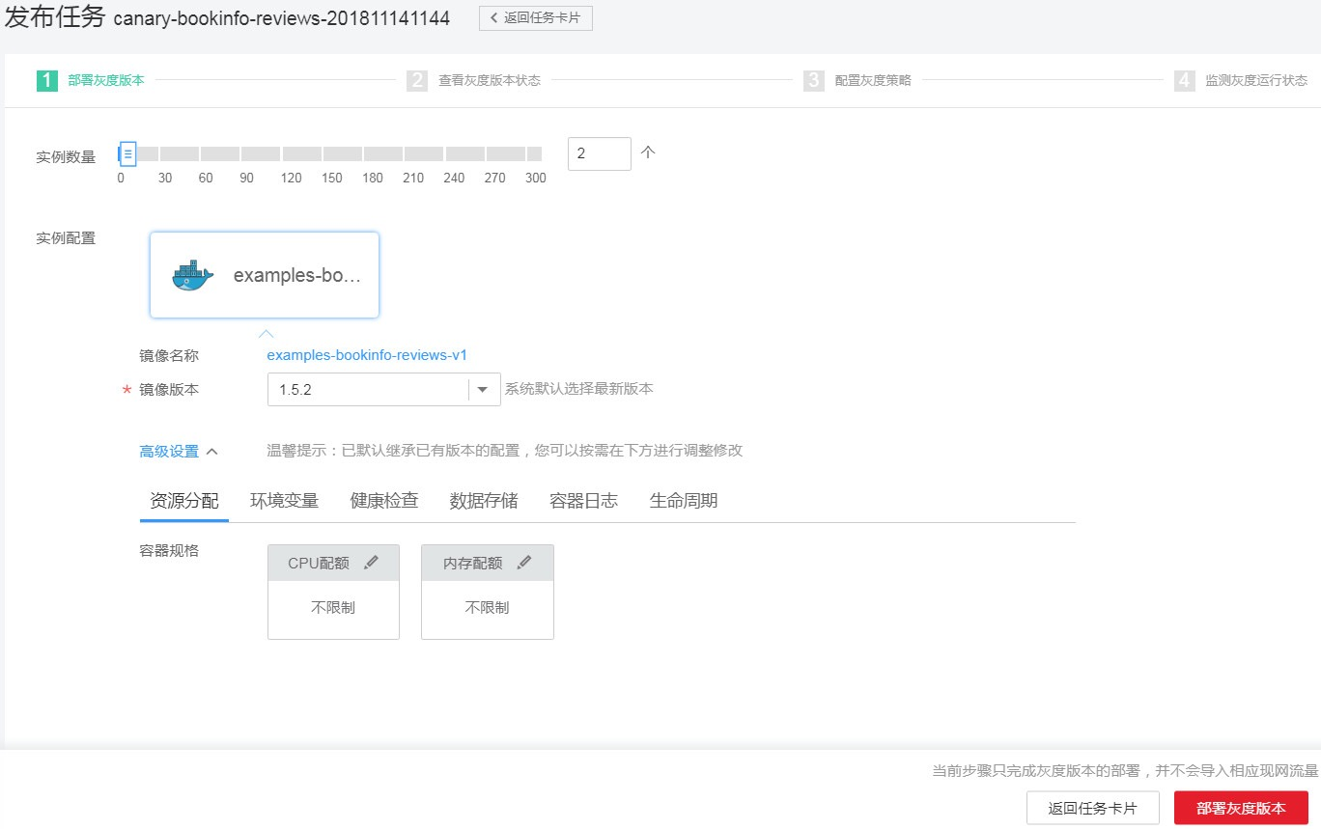
Task: Click the instance count input showing 2
Action: tap(599, 153)
